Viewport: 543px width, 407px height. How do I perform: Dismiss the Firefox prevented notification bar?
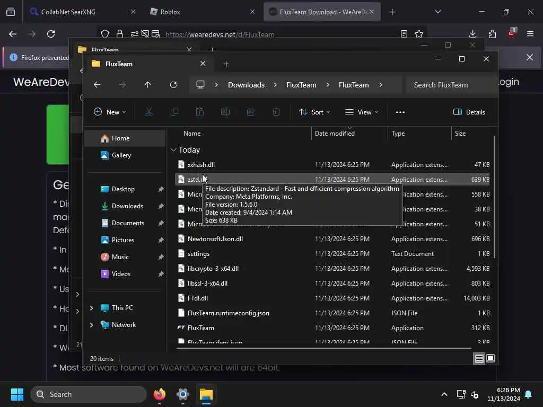point(530,57)
